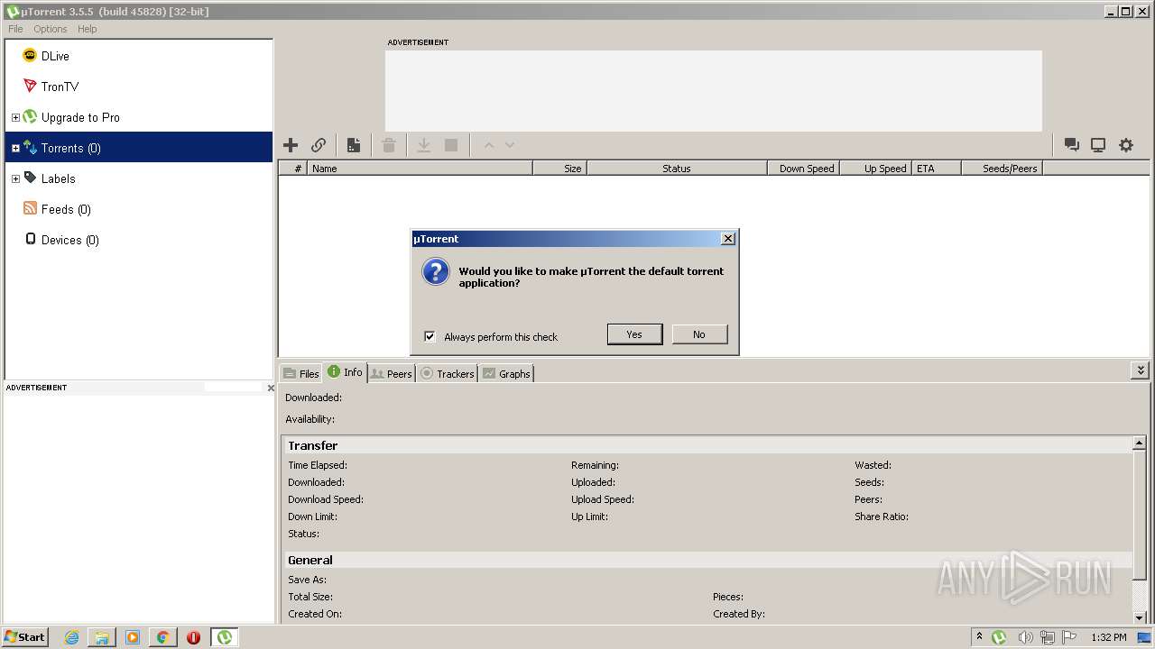Sort by the Size column header
Image resolution: width=1155 pixels, height=649 pixels.
point(559,169)
